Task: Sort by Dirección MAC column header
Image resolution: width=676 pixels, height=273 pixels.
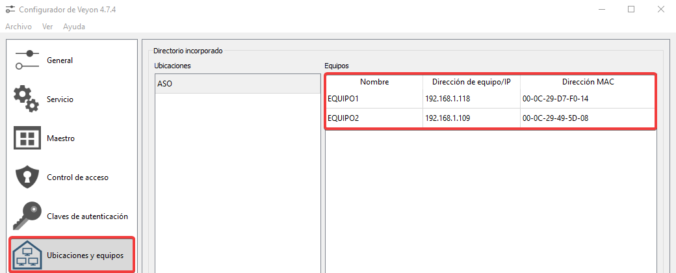Action: [x=588, y=82]
